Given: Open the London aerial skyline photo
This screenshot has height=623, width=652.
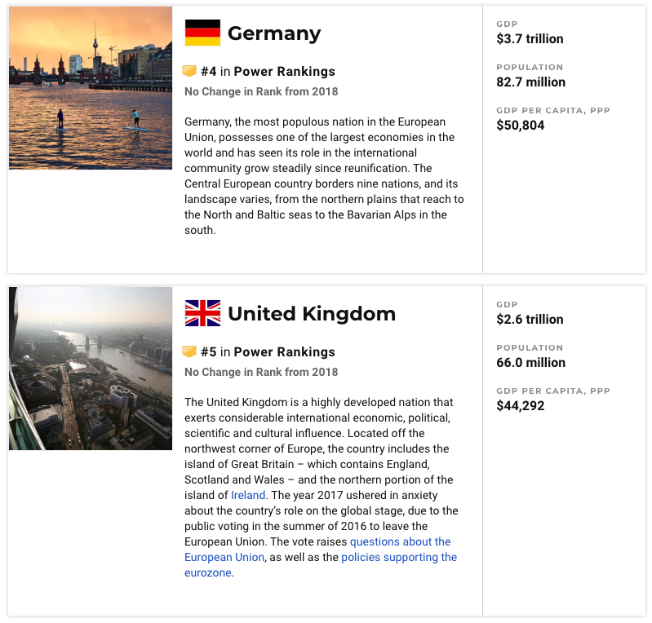Looking at the screenshot, I should click(91, 369).
